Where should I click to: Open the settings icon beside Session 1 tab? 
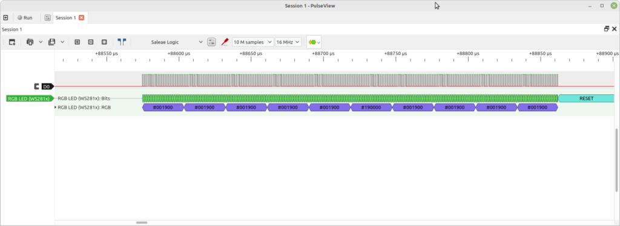47,18
